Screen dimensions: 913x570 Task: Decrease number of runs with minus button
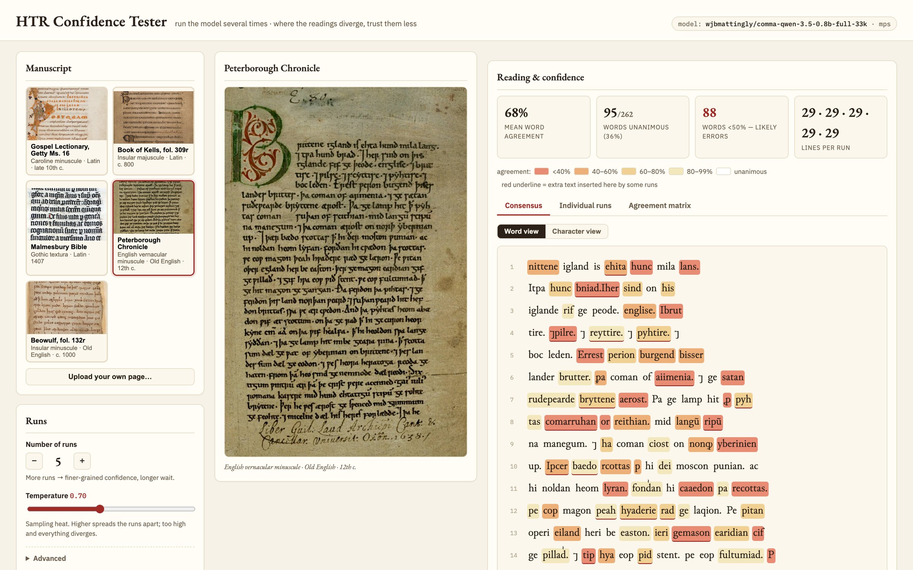(34, 461)
